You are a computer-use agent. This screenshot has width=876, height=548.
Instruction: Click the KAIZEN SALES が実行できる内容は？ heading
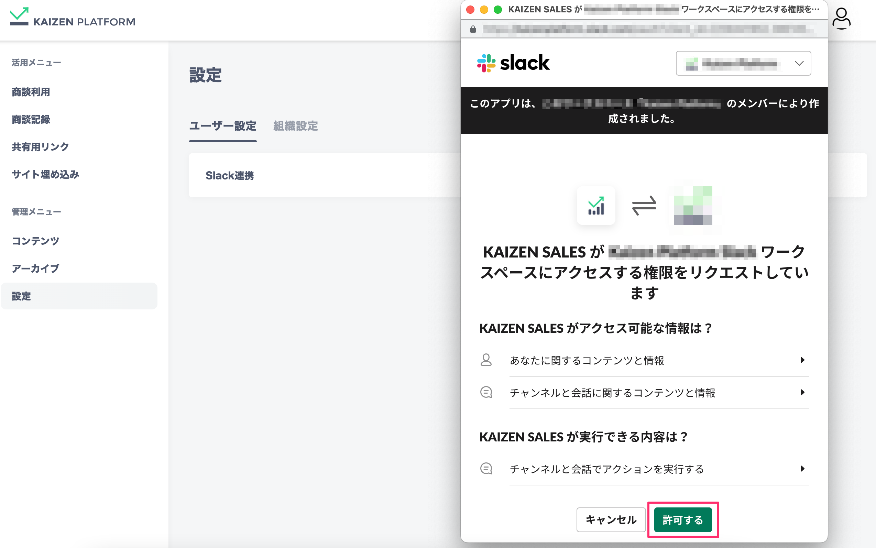583,437
